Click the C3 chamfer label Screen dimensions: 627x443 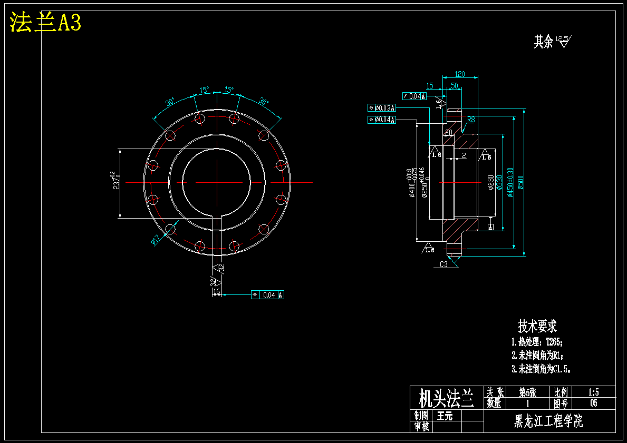point(443,264)
